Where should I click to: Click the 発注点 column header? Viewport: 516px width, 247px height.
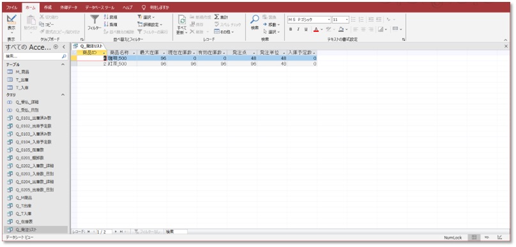[x=242, y=52]
